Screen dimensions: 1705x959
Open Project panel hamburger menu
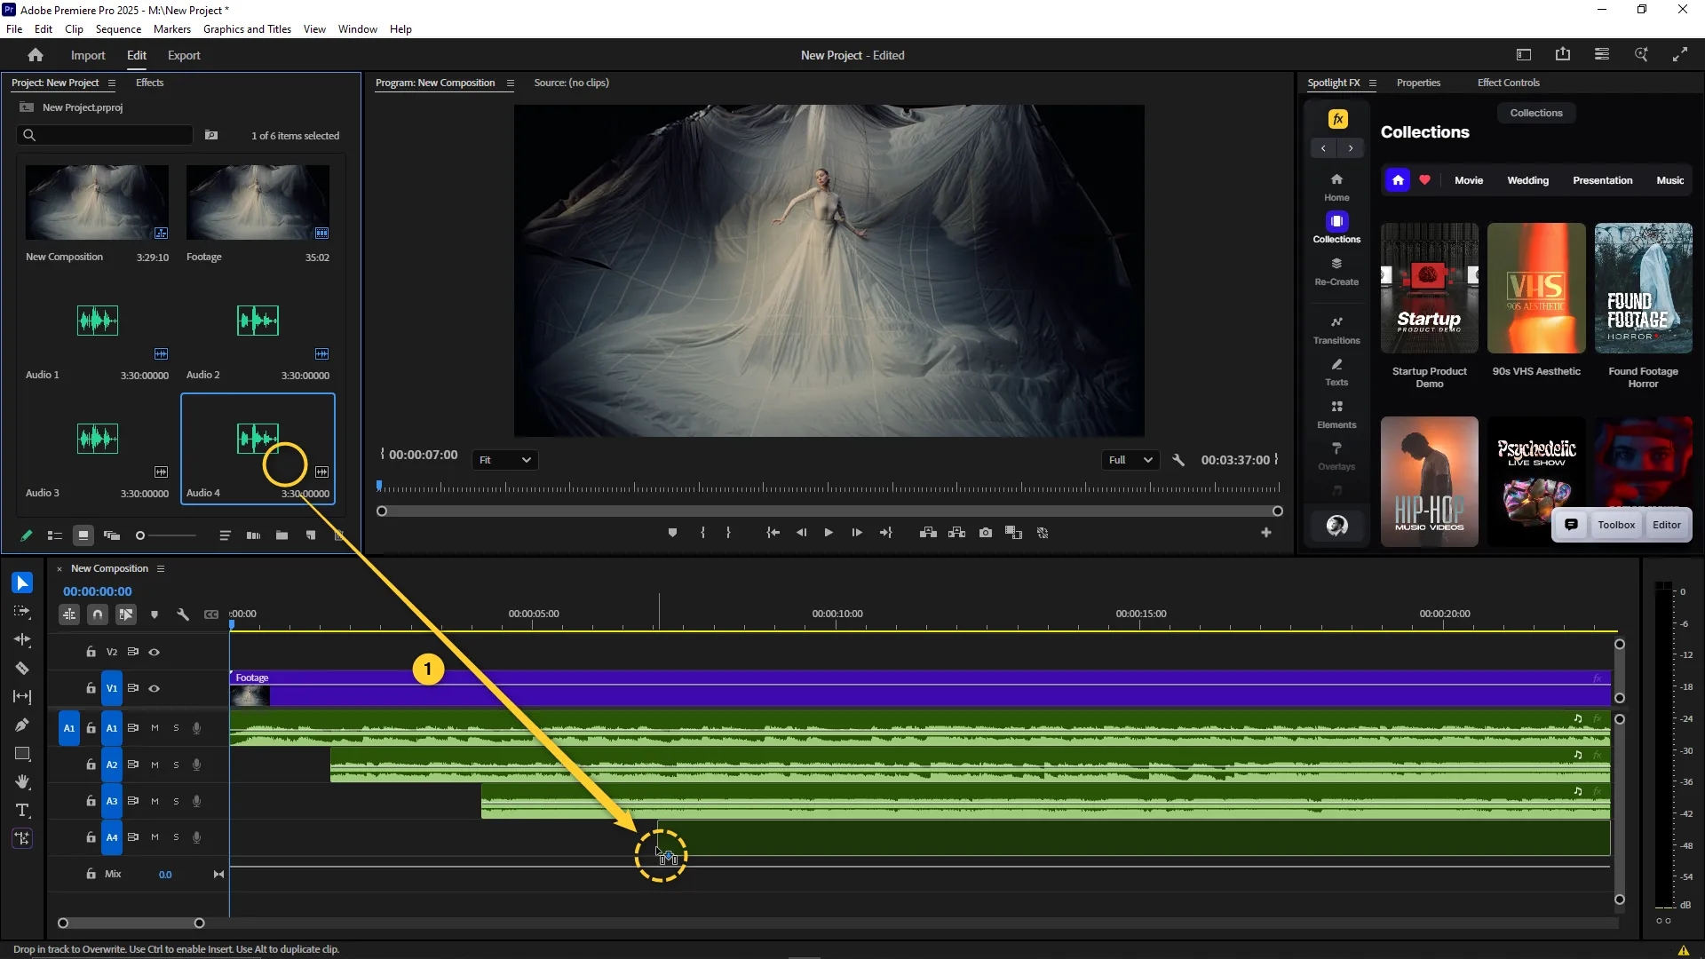pos(112,83)
